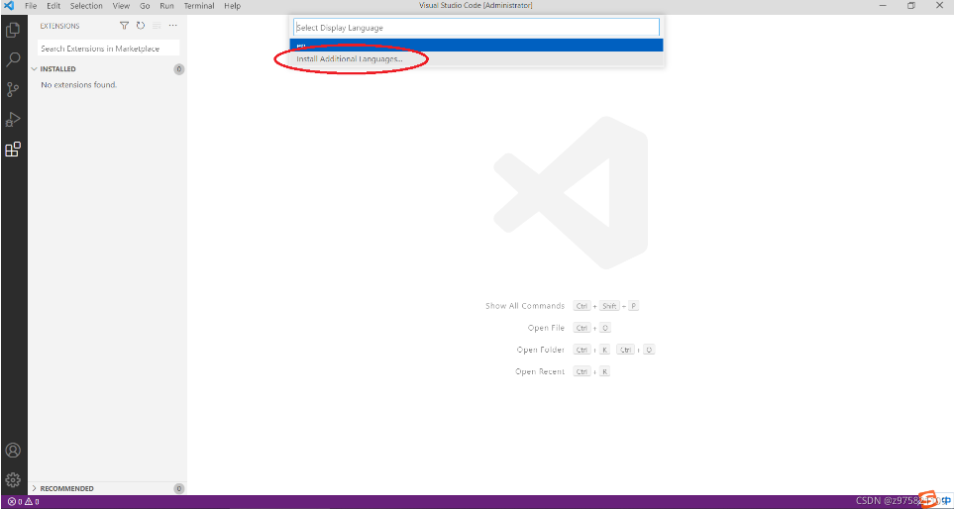The height and width of the screenshot is (509, 955).
Task: Open the Help menu
Action: pos(232,6)
